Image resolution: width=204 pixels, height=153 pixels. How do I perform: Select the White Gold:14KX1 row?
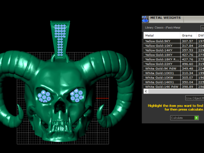coord(174,82)
